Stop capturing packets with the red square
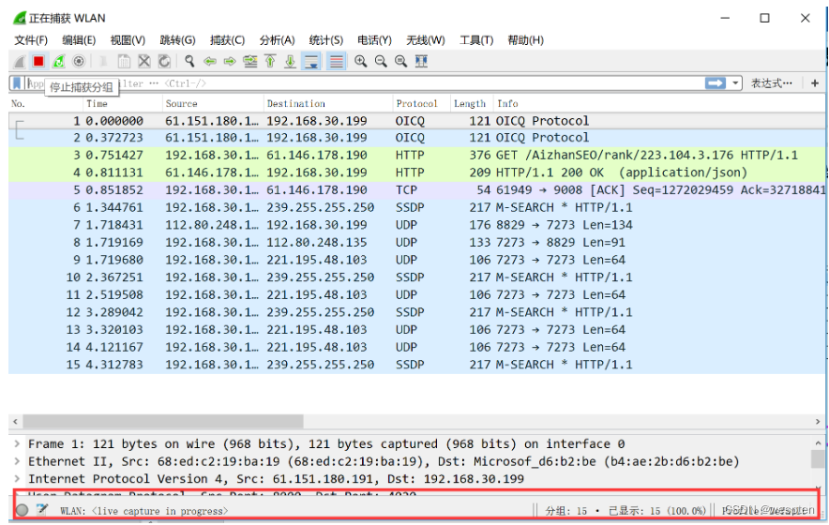 point(38,61)
